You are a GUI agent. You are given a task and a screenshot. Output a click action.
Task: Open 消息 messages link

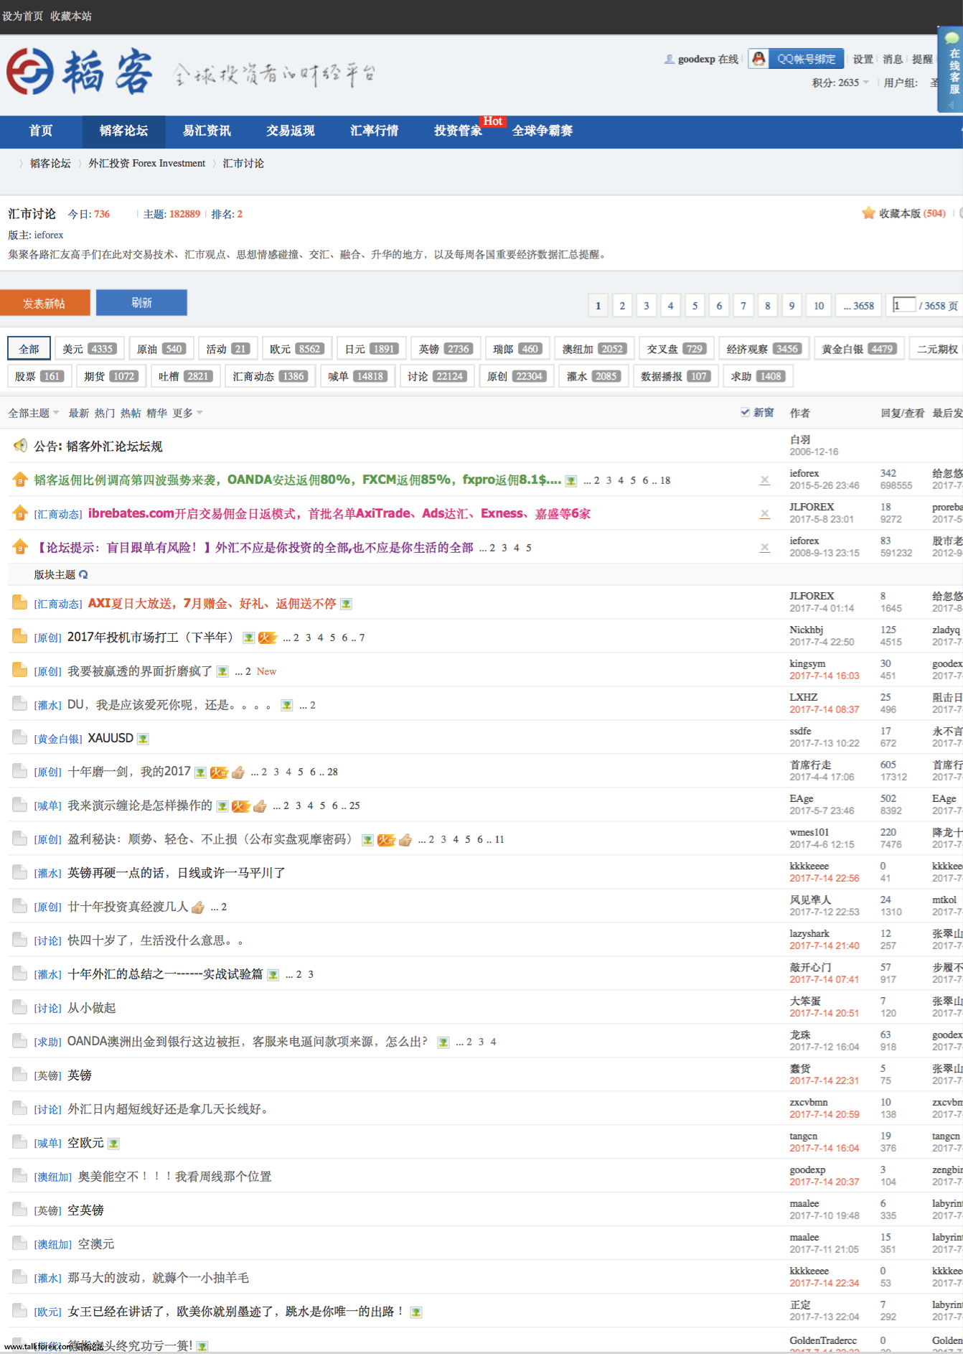[893, 59]
